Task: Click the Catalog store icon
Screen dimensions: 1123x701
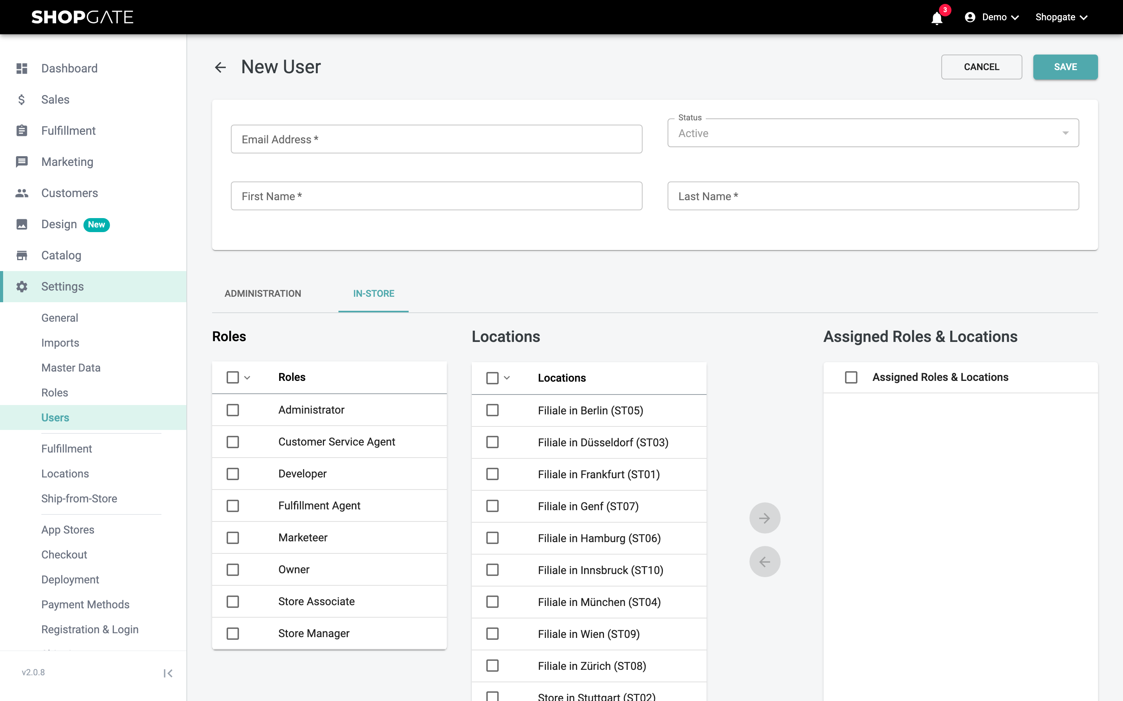Action: pyautogui.click(x=22, y=255)
